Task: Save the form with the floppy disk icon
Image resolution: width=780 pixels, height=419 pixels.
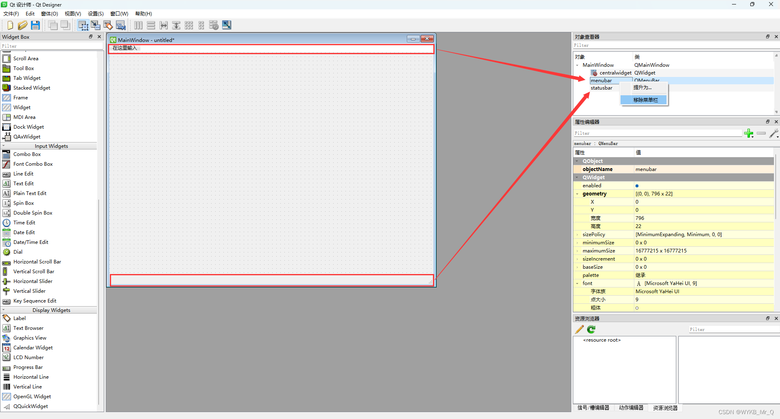Action: [35, 25]
